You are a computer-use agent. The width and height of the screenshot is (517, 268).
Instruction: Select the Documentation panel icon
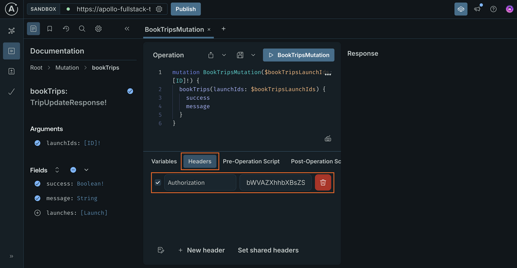[x=33, y=29]
